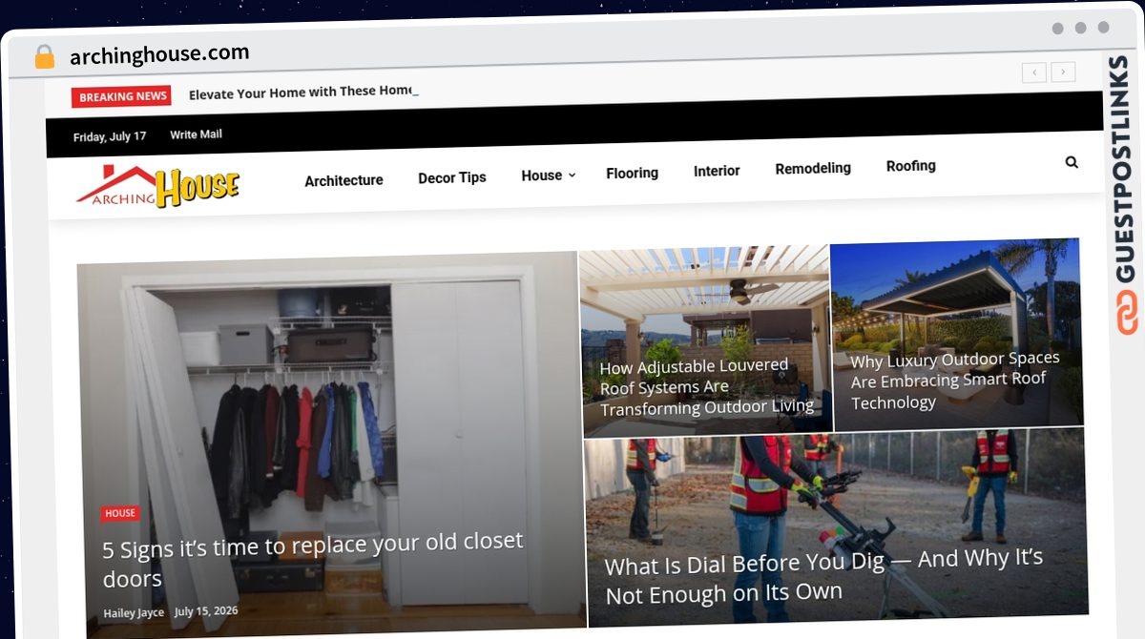Image resolution: width=1145 pixels, height=639 pixels.
Task: Open the 'Elevate Your Home' headline
Action: 302,93
